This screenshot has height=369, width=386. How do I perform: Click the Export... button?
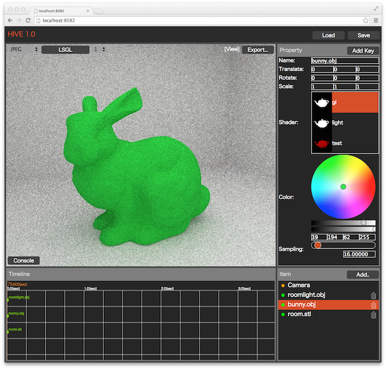258,50
